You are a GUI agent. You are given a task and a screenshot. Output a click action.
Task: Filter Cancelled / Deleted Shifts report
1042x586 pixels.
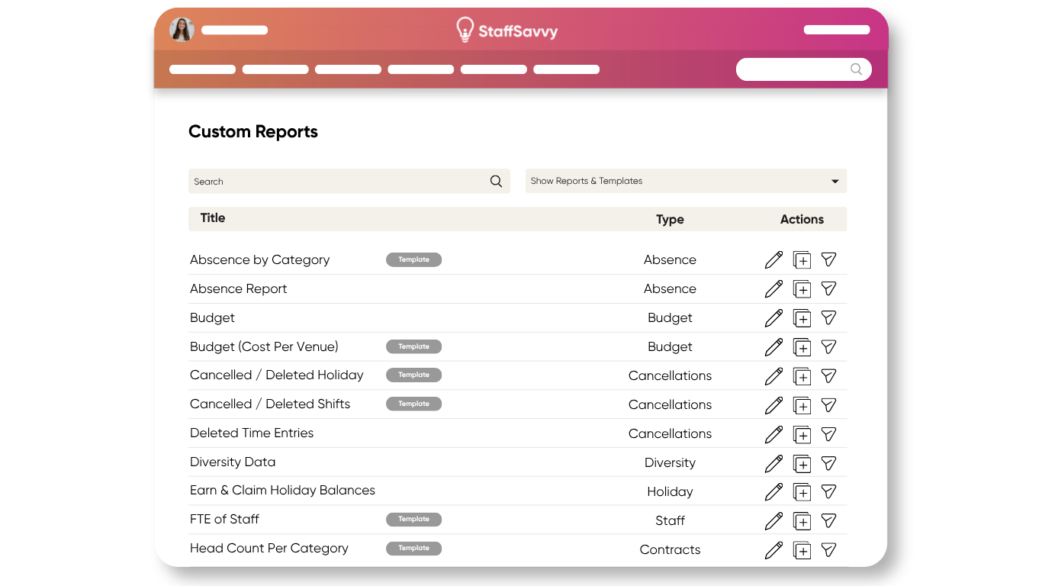[x=829, y=405]
